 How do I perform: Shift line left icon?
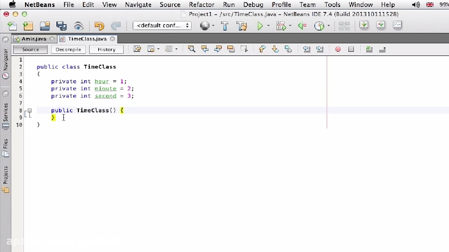tap(307, 49)
